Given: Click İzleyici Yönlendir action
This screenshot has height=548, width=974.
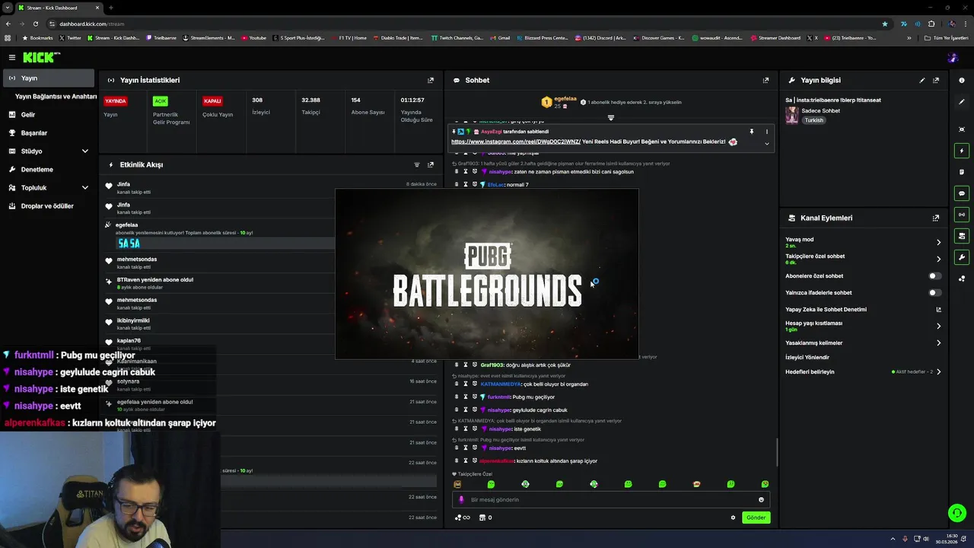Looking at the screenshot, I should coord(807,357).
